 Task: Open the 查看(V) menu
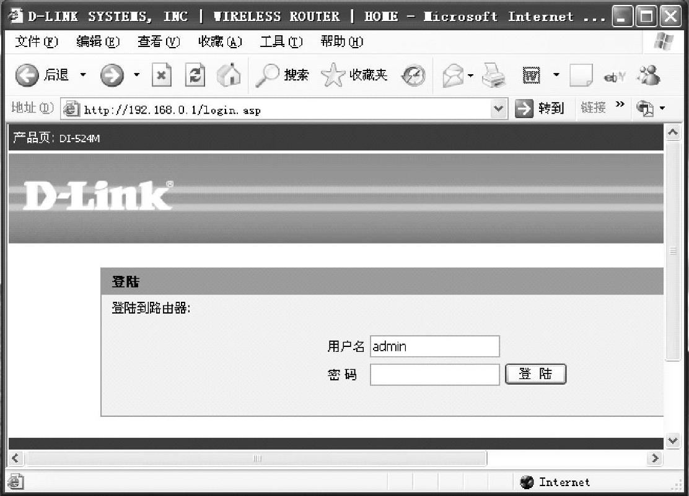click(159, 41)
